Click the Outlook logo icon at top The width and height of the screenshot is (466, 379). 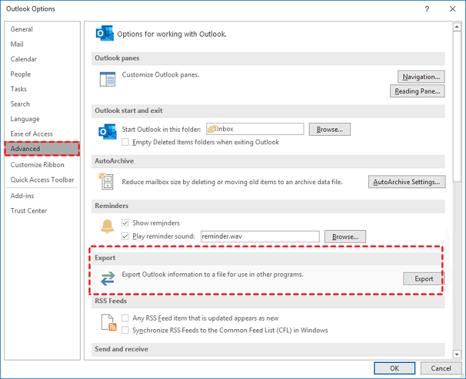(105, 33)
